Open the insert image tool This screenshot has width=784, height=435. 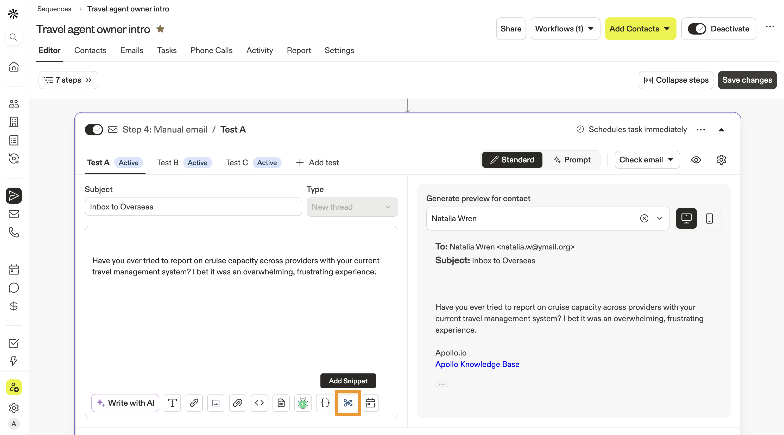pos(216,403)
